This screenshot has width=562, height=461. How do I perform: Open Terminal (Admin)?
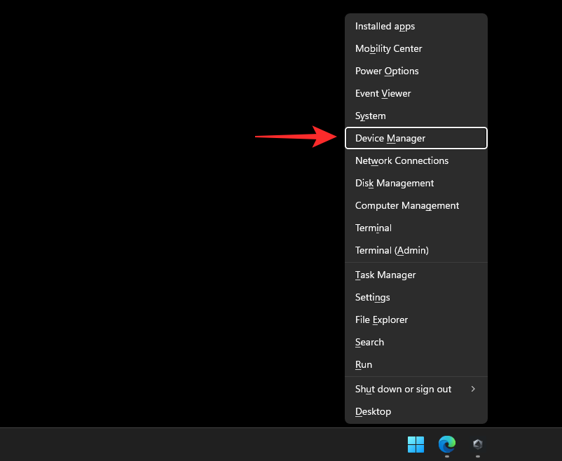click(x=392, y=250)
